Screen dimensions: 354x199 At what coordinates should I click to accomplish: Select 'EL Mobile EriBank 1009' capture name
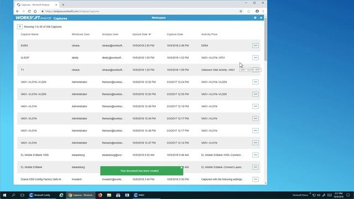35,155
